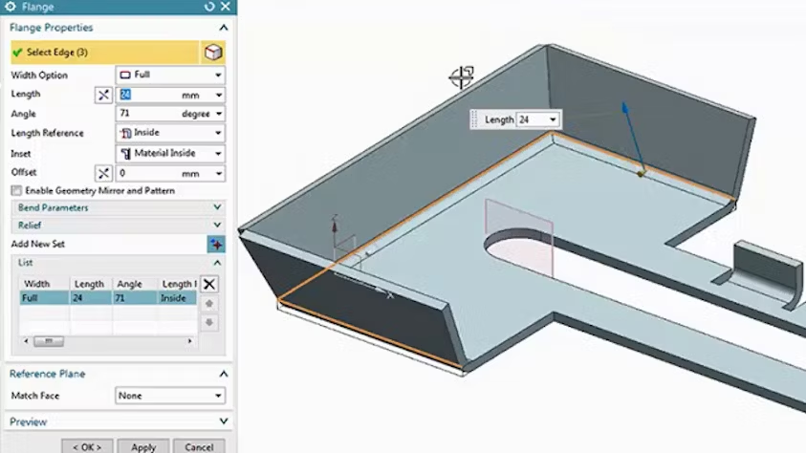Open the Width Option dropdown
Screen dimensions: 806x453
[x=170, y=75]
